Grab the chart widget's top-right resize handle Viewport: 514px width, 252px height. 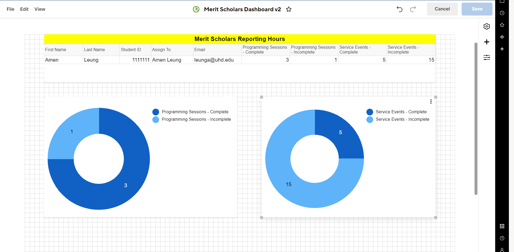[x=436, y=97]
